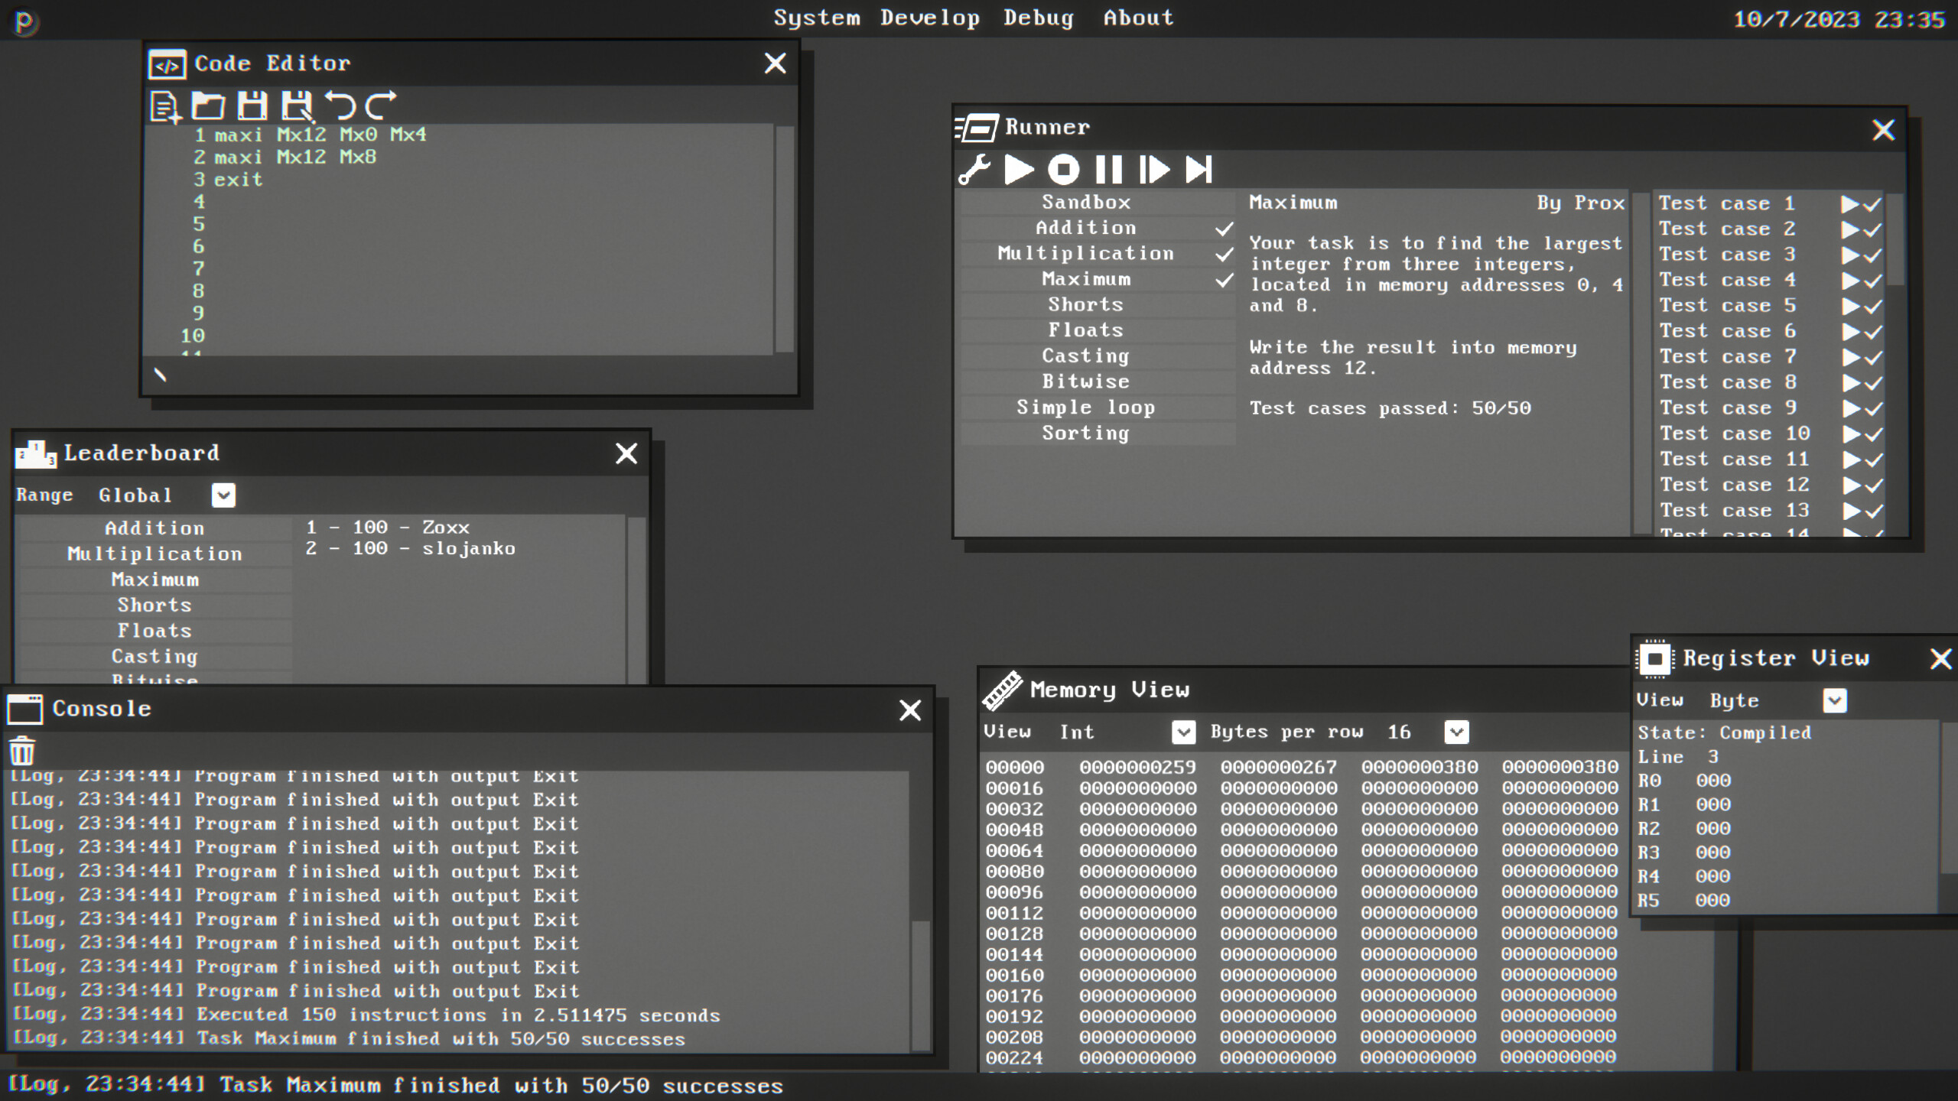1958x1101 pixels.
Task: Clear the Console using the trash icon
Action: click(23, 752)
